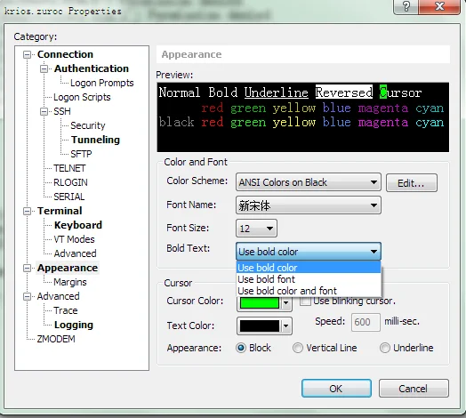Collapse the Connection tree node
The height and width of the screenshot is (418, 466).
tap(27, 55)
